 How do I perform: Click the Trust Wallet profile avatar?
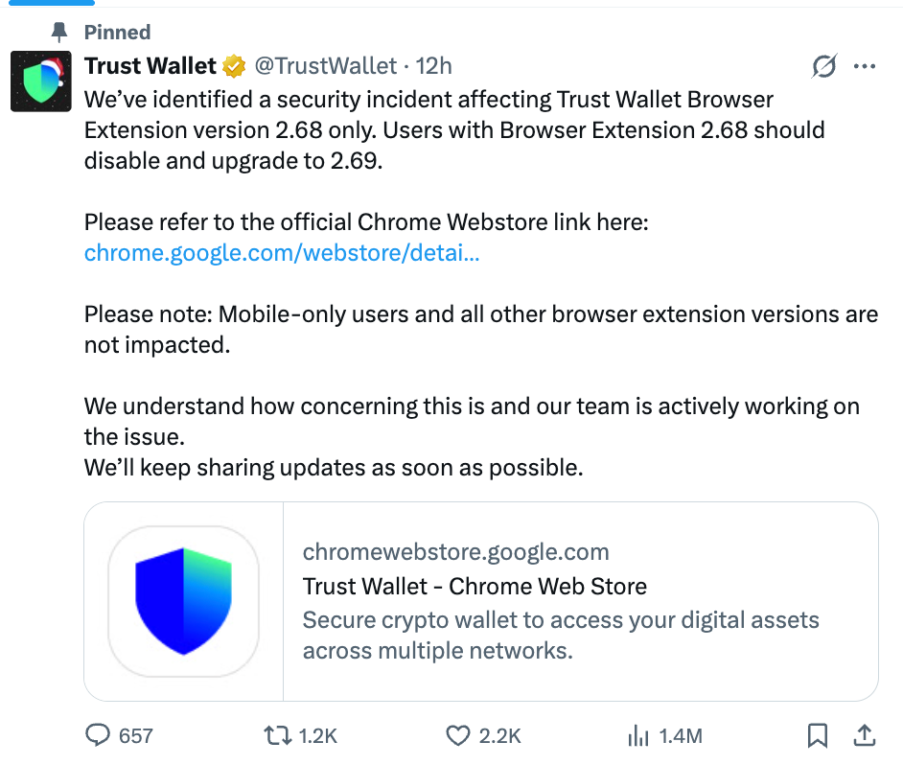(x=40, y=81)
